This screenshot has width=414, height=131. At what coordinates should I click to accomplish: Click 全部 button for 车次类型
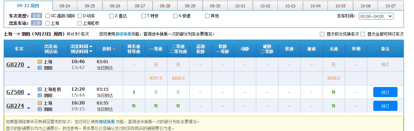tap(36, 16)
